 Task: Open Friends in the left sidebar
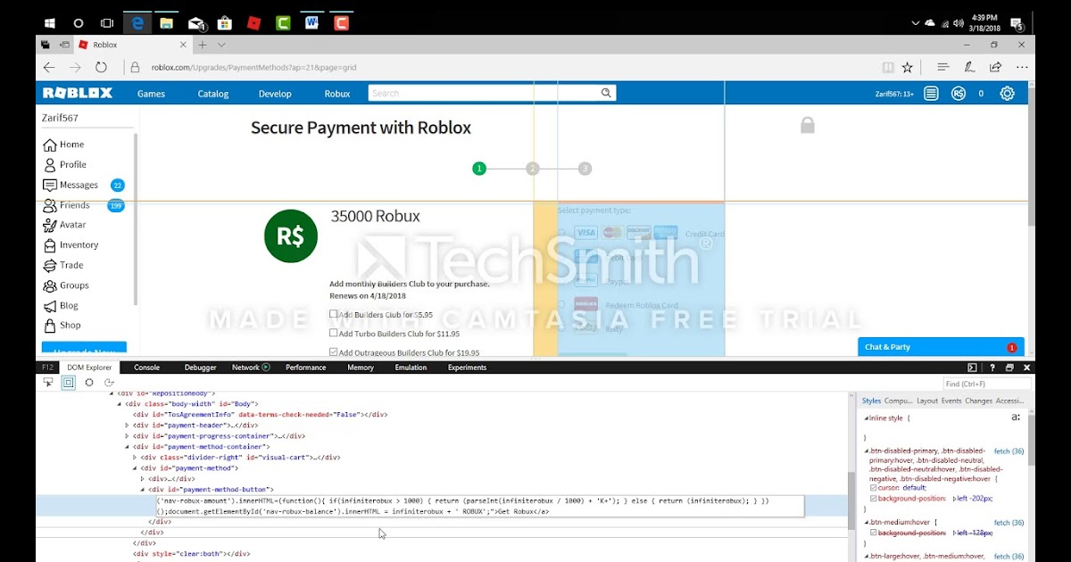pos(66,205)
